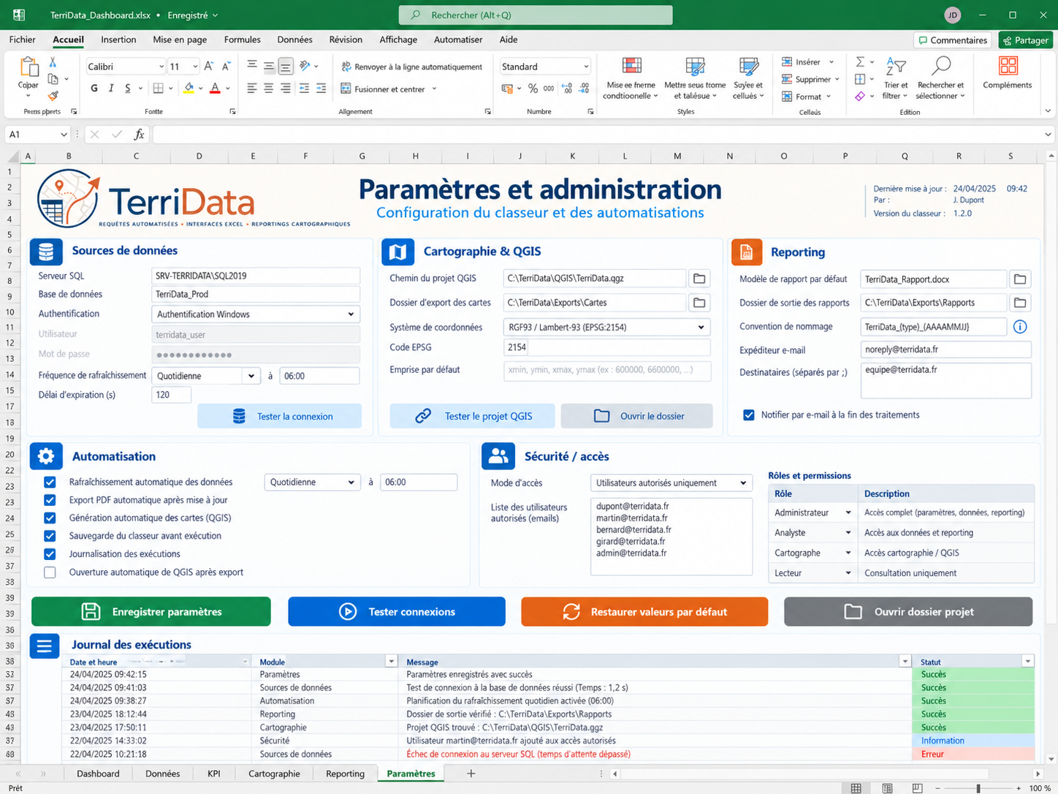Screen dimensions: 1058x794
Task: Open the Administrateur role dropdown
Action: (848, 513)
